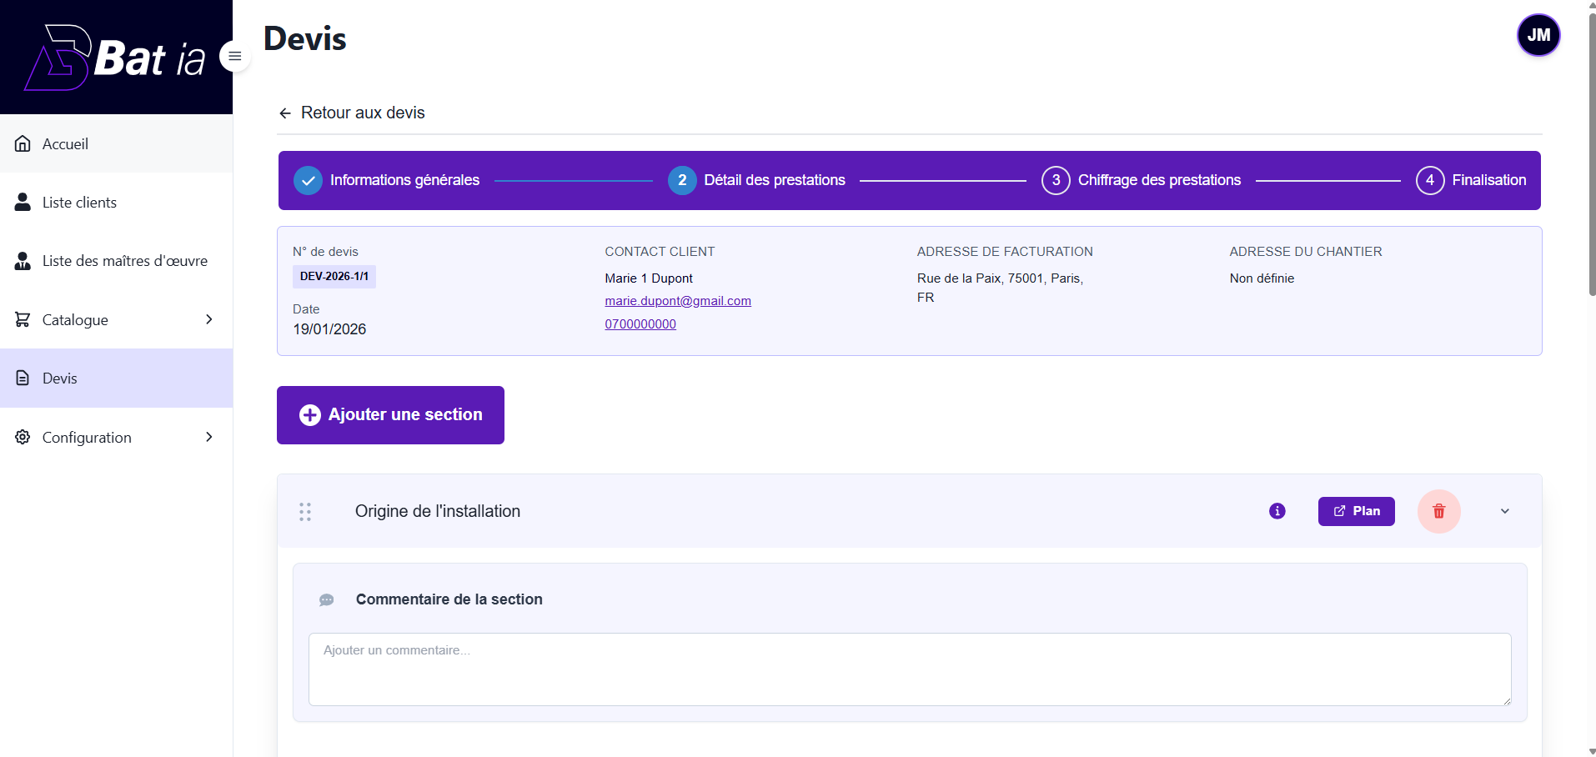This screenshot has width=1596, height=757.
Task: Click the Configuration gear icon
Action: [22, 436]
